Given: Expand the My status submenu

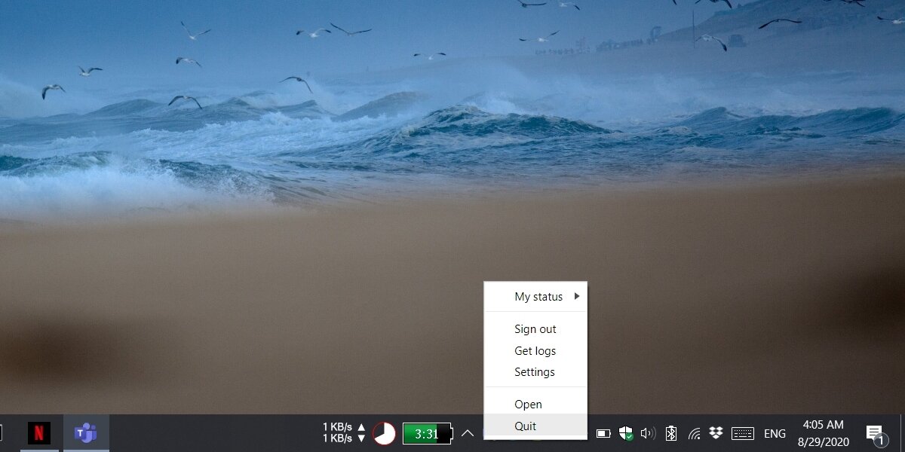Looking at the screenshot, I should [x=538, y=297].
